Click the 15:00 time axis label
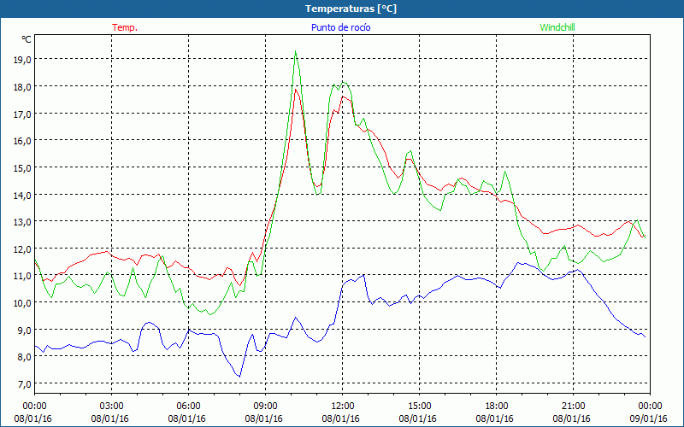This screenshot has height=427, width=684. pyautogui.click(x=419, y=407)
